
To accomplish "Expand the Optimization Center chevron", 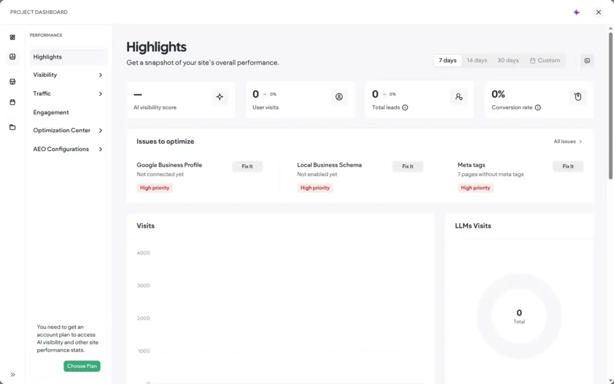I will pos(101,130).
